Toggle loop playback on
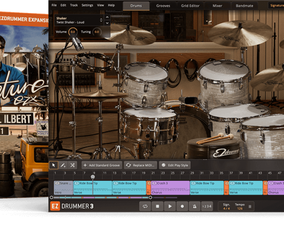Image resolution: width=284 pixels, height=227 pixels. click(145, 206)
